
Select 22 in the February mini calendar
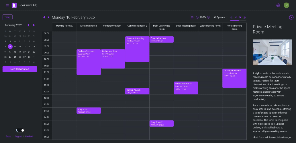point(34,52)
